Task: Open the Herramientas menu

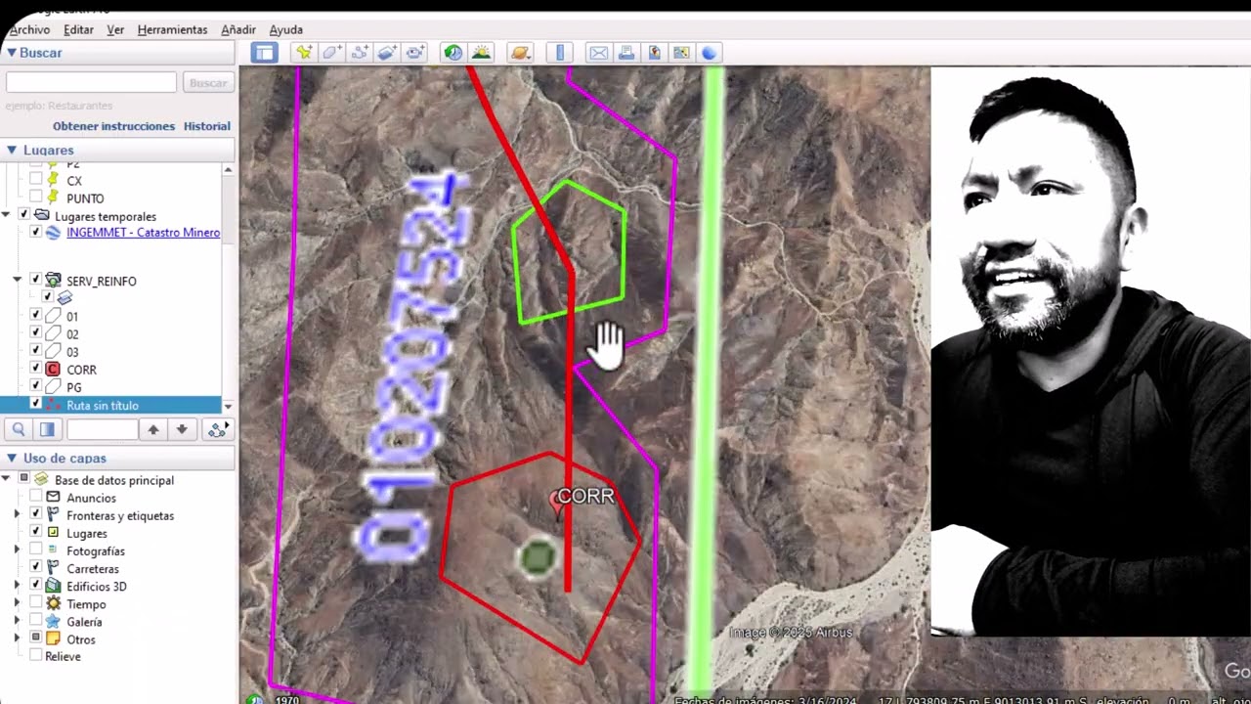Action: click(x=172, y=29)
